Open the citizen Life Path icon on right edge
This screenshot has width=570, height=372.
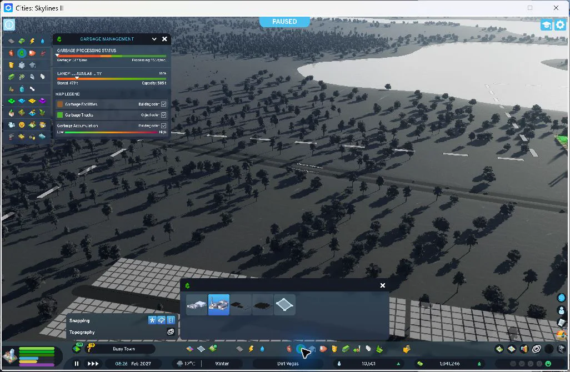561,310
